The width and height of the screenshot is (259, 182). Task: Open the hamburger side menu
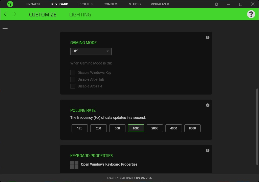[x=5, y=29]
